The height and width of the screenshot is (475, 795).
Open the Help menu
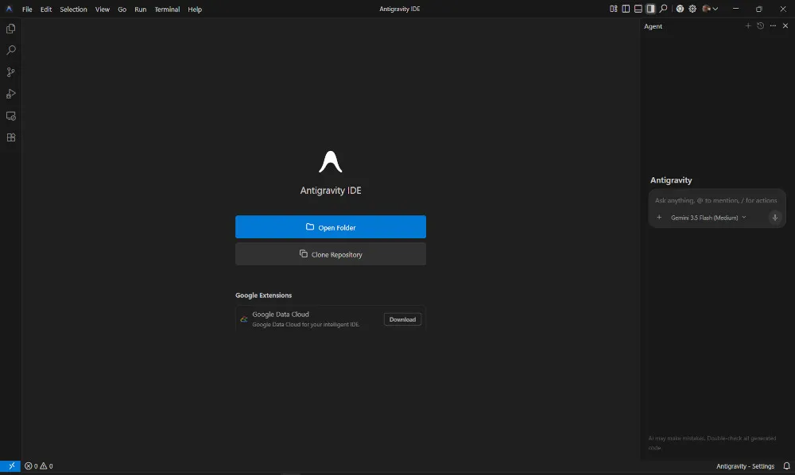(x=195, y=9)
